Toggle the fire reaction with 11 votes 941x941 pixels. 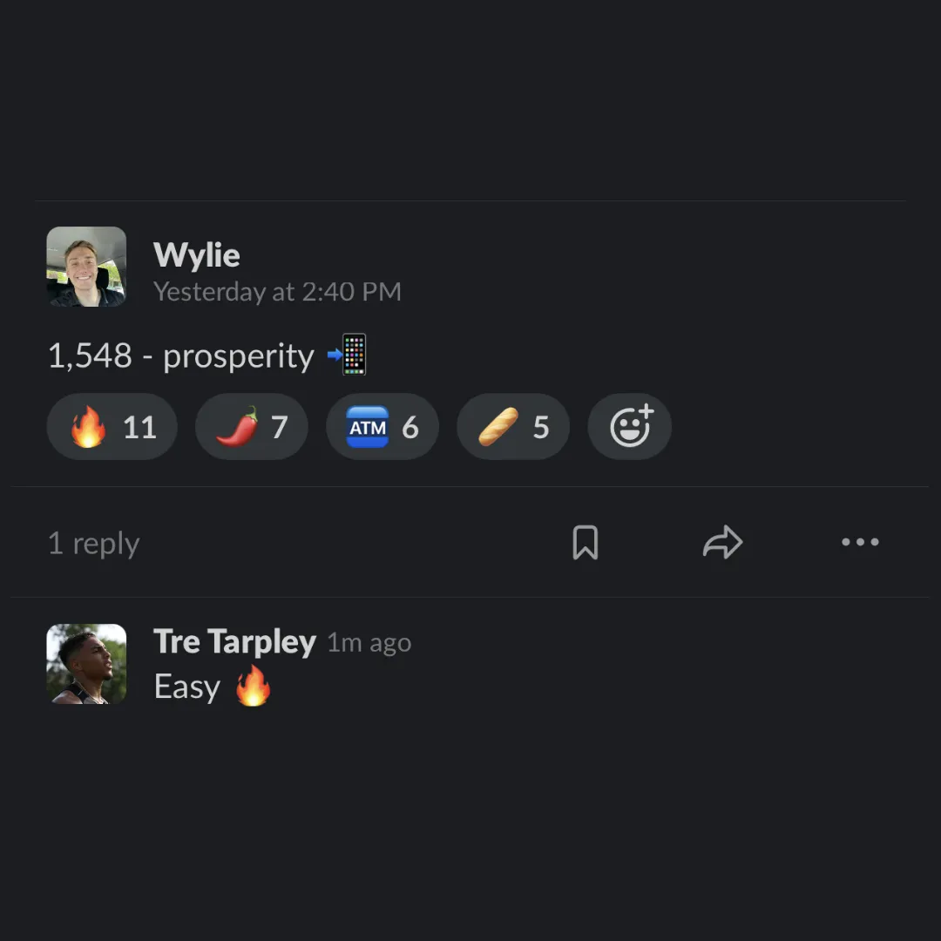click(112, 427)
